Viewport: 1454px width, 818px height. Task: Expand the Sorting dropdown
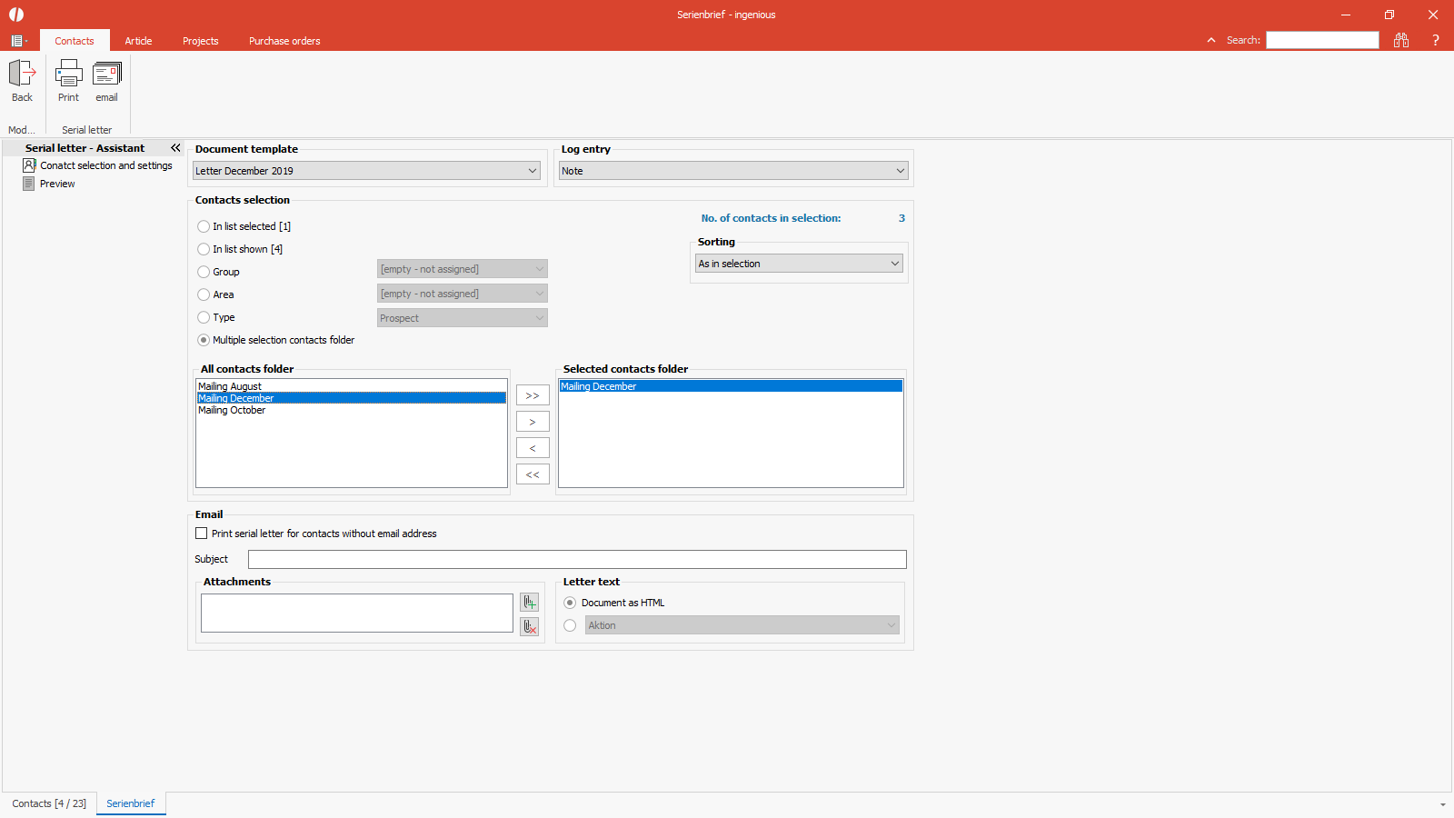799,264
